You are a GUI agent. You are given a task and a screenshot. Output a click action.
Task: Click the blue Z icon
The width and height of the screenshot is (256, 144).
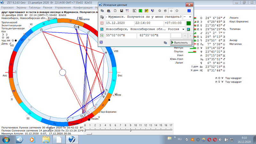(x=189, y=11)
